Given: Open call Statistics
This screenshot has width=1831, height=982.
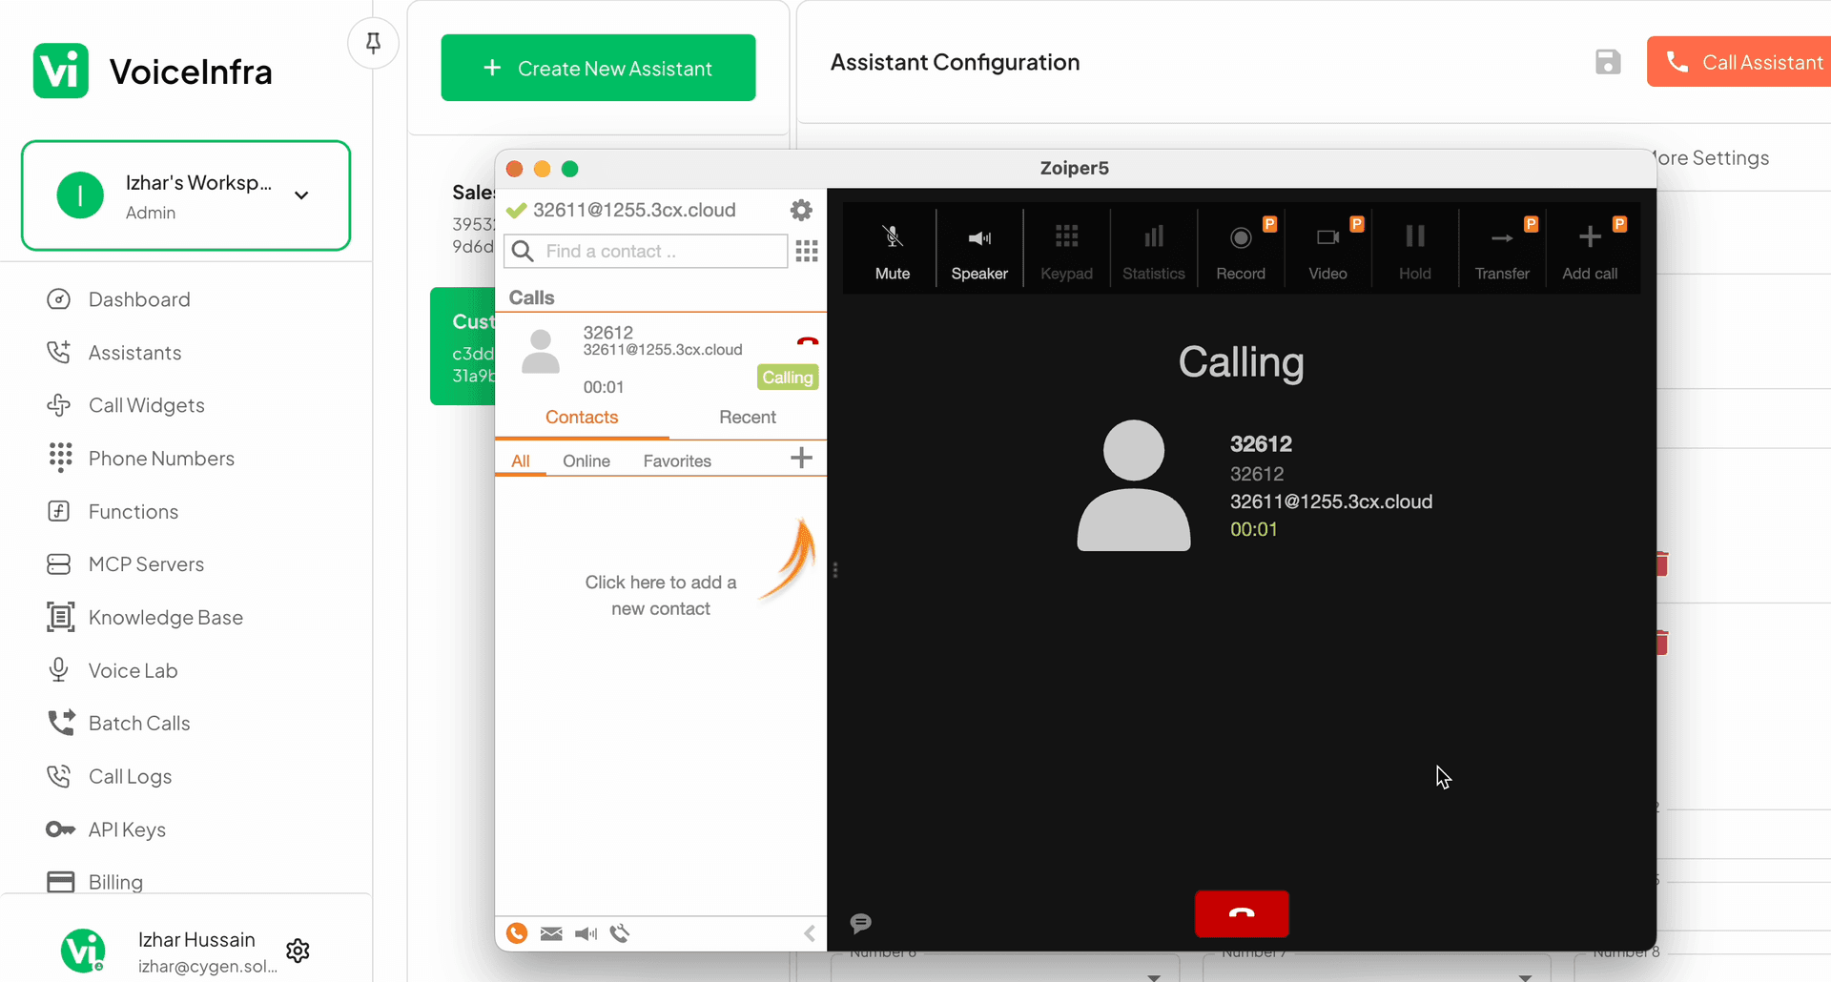Looking at the screenshot, I should click(x=1153, y=248).
